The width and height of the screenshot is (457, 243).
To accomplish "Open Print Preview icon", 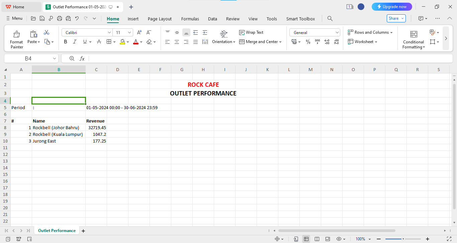I will click(x=68, y=19).
